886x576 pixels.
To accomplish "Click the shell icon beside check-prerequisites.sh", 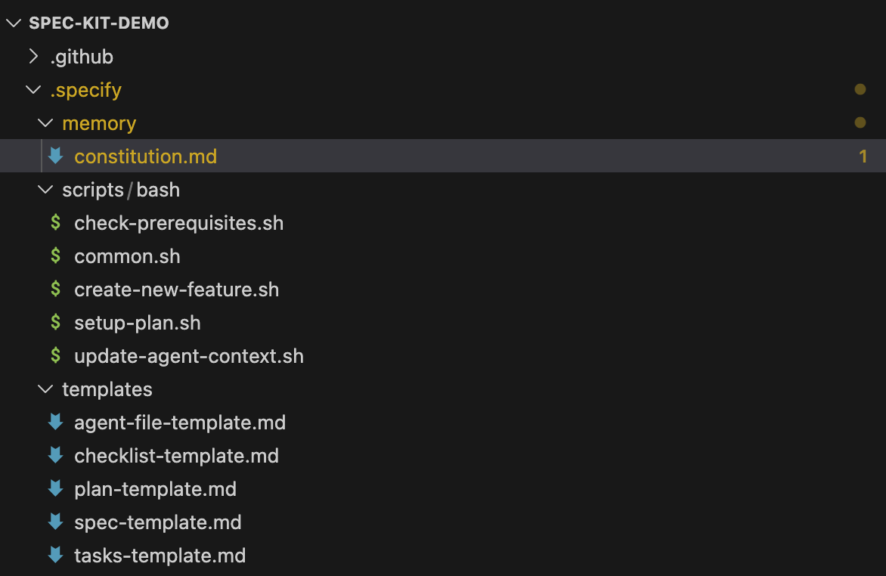I will click(55, 223).
